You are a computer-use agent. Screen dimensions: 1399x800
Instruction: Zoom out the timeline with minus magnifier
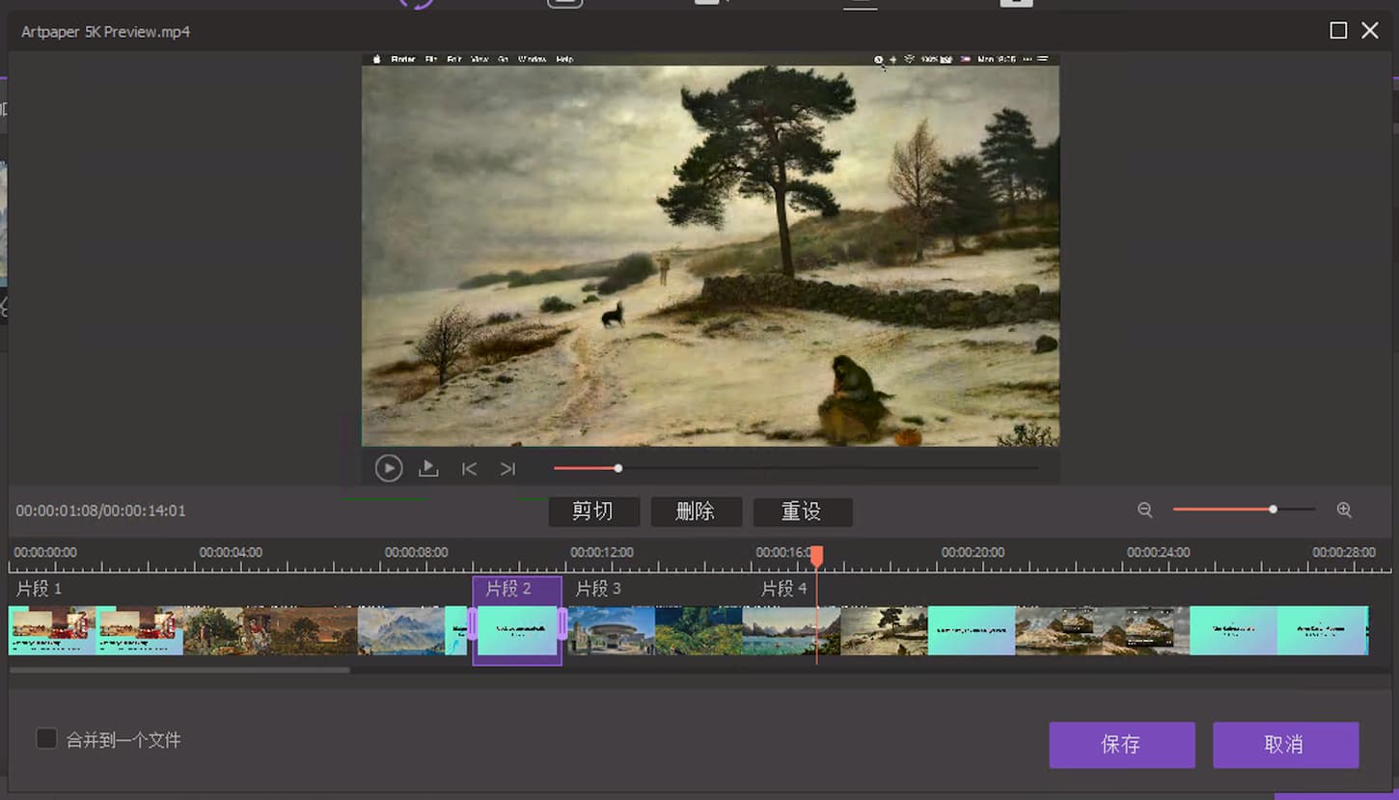pos(1145,510)
